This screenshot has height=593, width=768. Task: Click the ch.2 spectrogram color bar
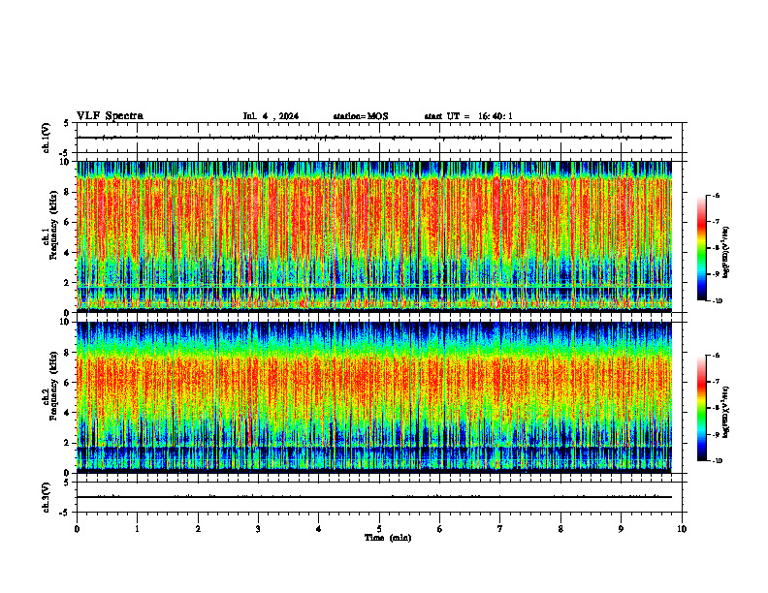(701, 408)
